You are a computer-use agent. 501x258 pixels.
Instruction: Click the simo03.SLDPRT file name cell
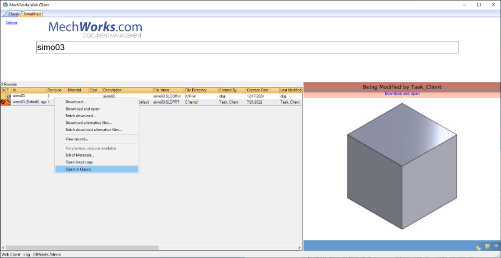[x=166, y=102]
